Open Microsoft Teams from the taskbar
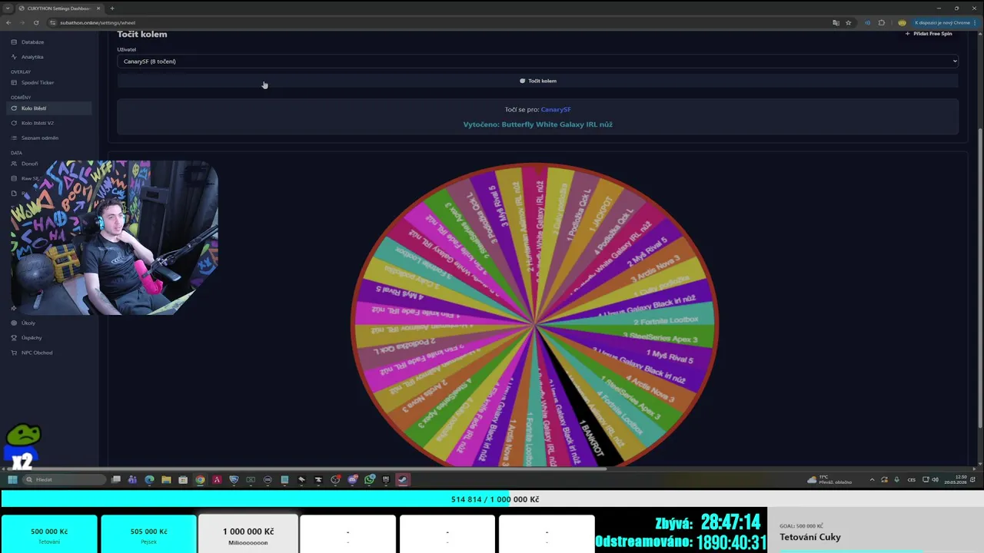Image resolution: width=984 pixels, height=553 pixels. 132,480
